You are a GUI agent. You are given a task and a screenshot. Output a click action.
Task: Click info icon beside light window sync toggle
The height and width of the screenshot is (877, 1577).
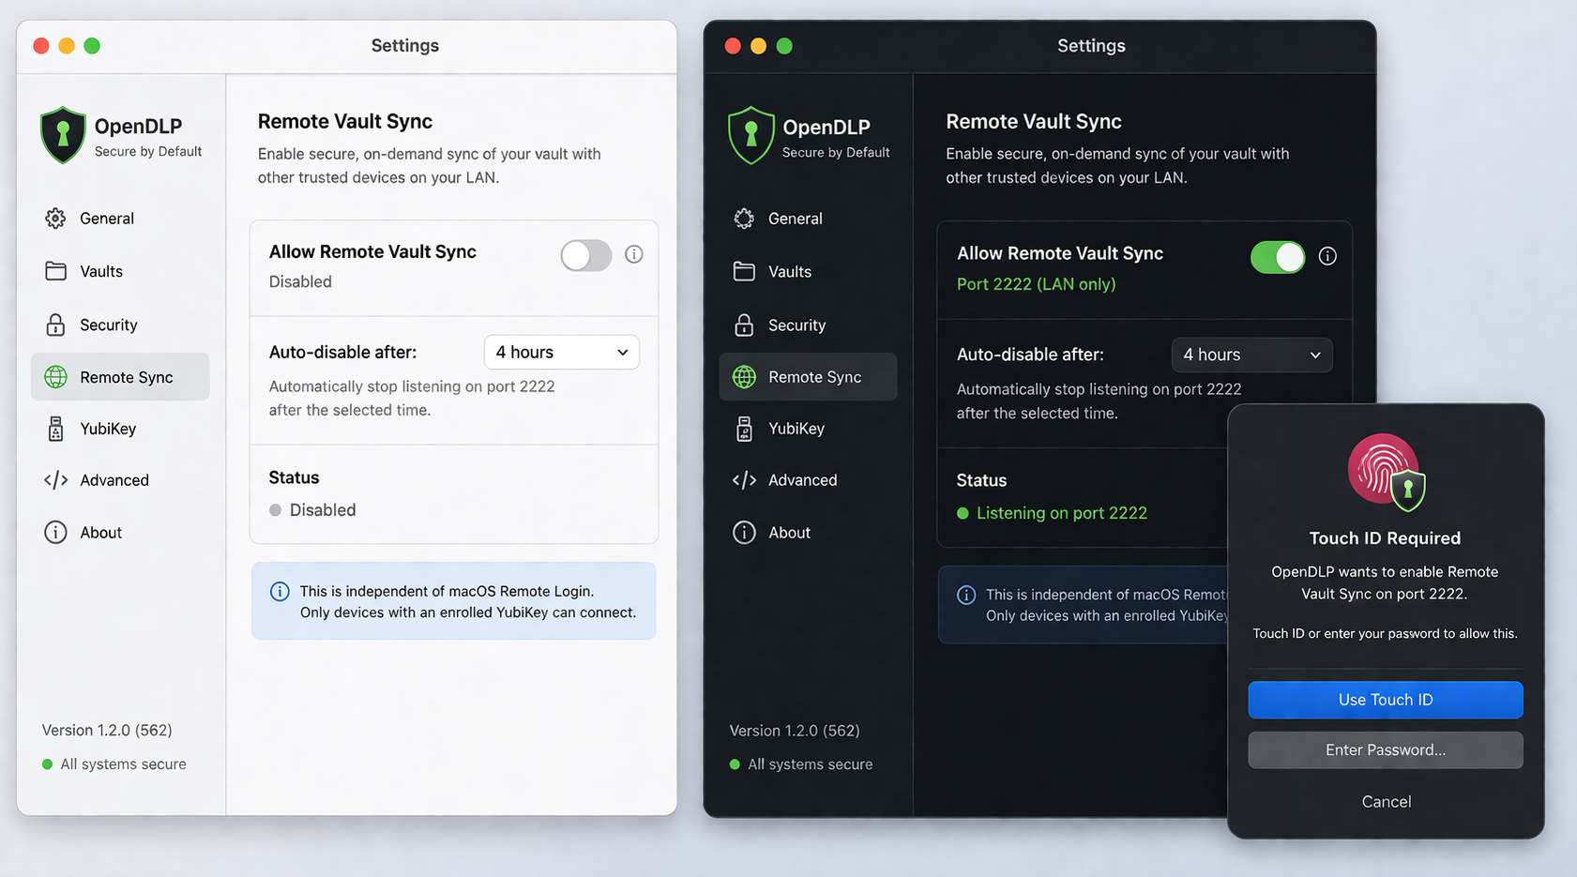[634, 254]
